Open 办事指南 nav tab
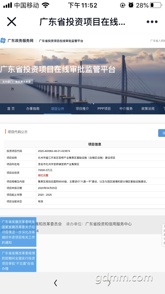 point(33,108)
